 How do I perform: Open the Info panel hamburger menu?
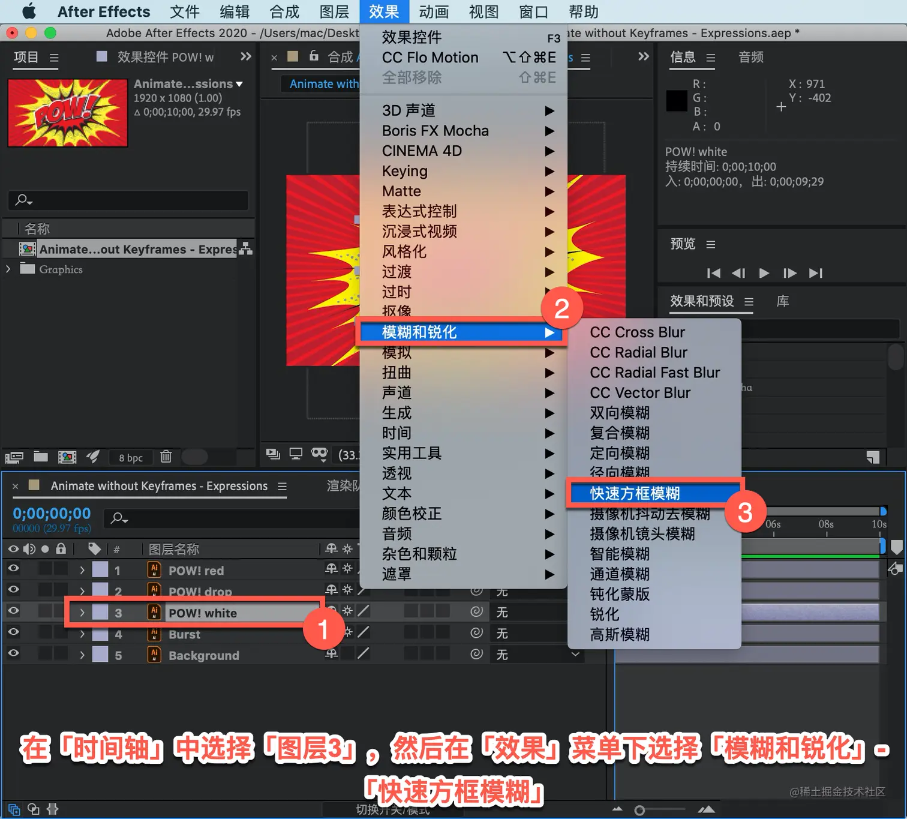coord(711,58)
